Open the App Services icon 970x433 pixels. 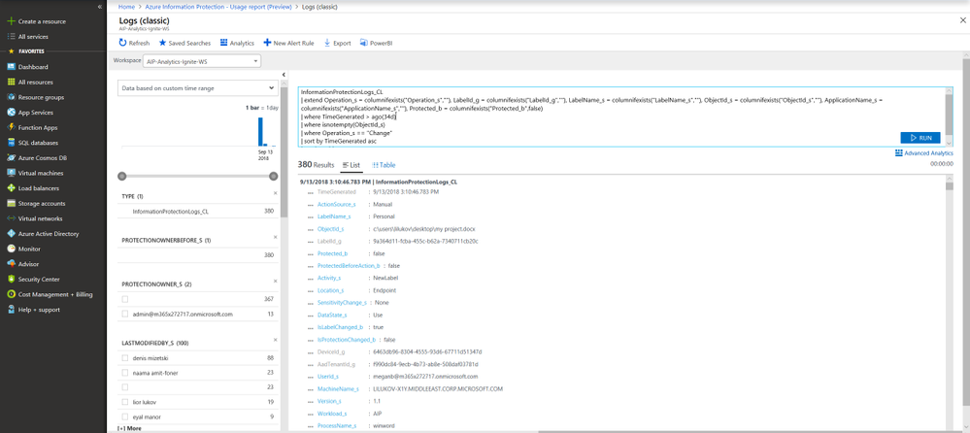click(x=11, y=113)
